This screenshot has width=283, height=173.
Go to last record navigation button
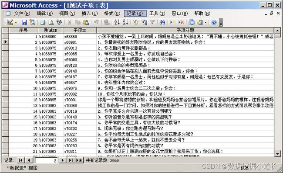tap(71, 160)
